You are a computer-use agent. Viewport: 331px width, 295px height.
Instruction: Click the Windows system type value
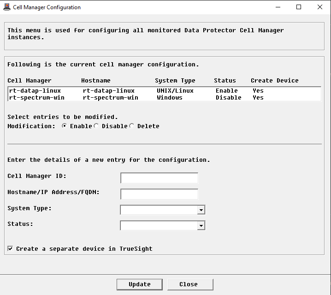(x=170, y=98)
